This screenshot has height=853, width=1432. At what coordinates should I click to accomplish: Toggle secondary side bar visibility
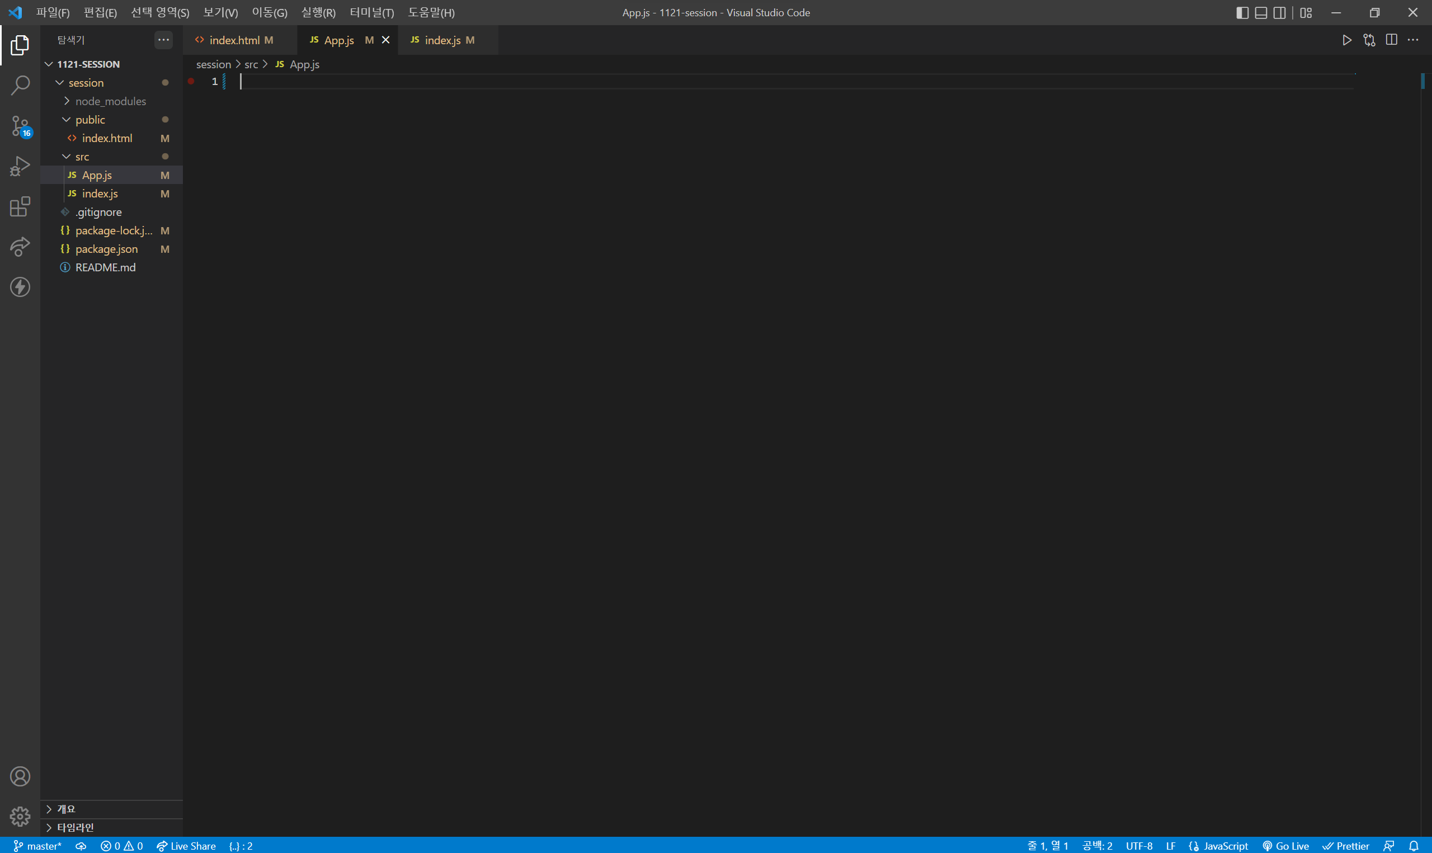pos(1279,13)
